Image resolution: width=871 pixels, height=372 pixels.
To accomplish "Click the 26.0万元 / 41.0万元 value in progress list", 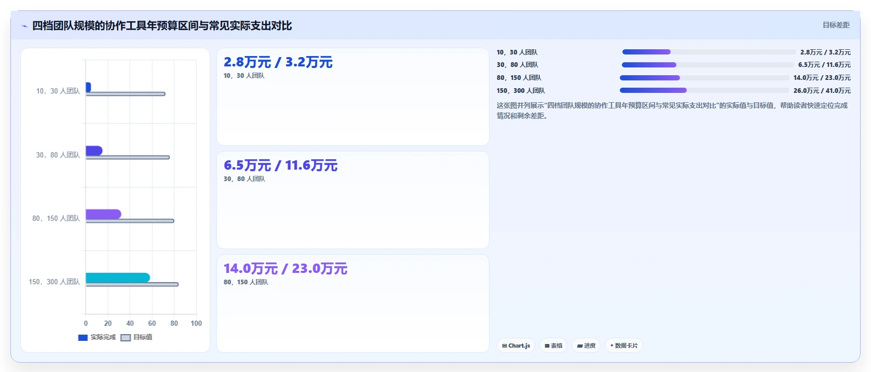I will pos(822,91).
